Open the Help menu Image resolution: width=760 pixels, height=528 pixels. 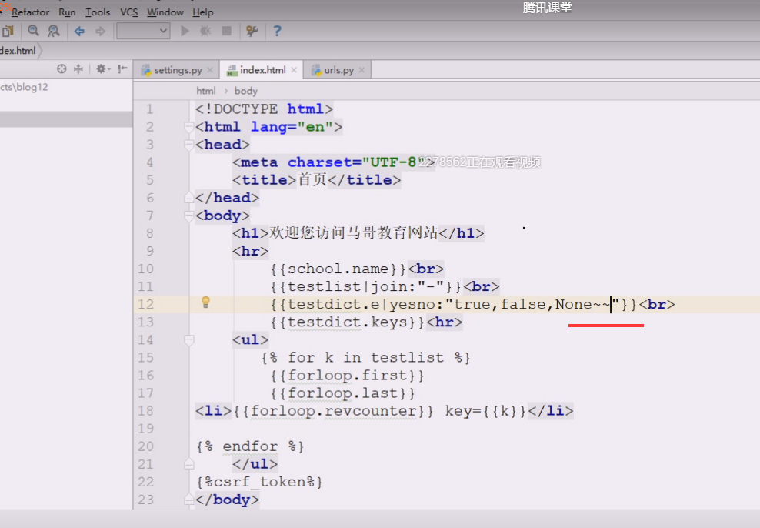(x=202, y=12)
